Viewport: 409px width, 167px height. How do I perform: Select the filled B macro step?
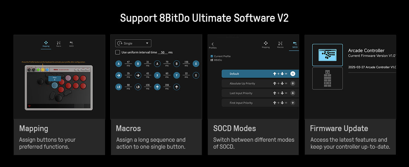[138, 64]
